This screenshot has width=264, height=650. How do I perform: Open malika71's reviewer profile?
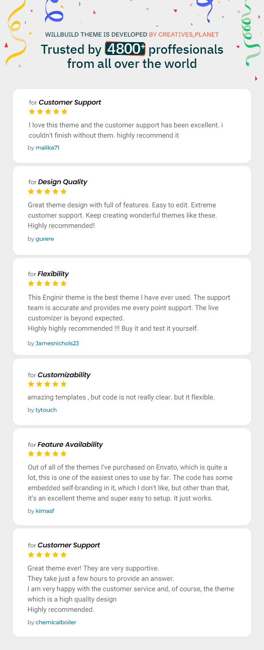pyautogui.click(x=47, y=147)
